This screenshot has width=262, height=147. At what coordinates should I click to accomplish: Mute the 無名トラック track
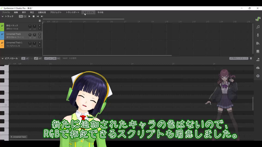(x=40, y=26)
